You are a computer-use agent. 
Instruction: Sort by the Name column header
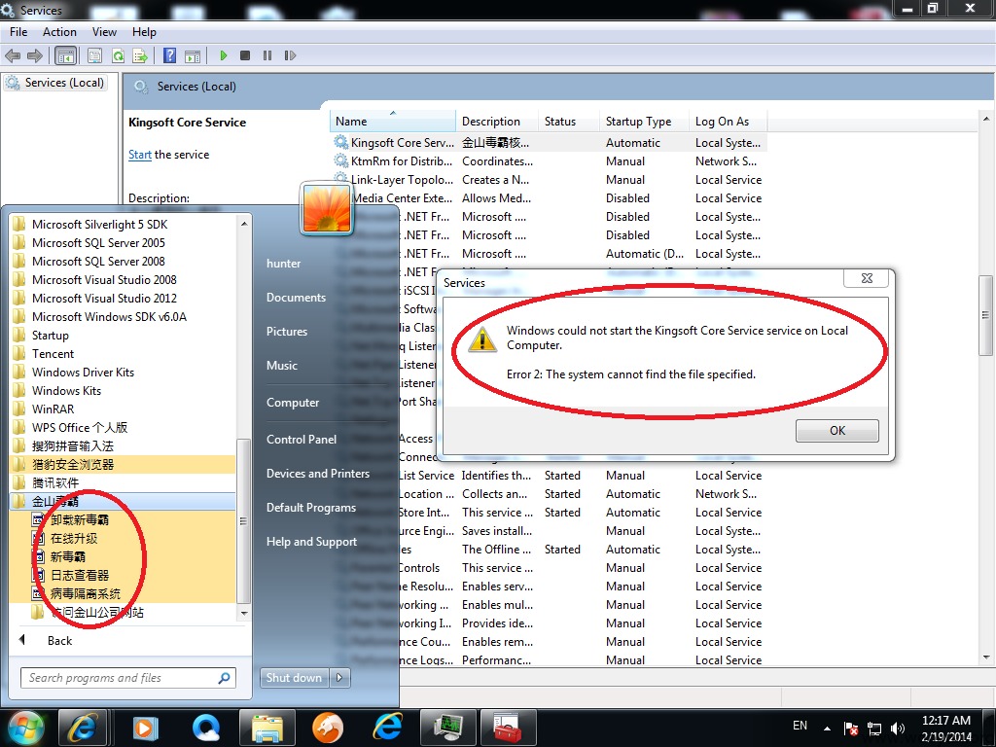[x=393, y=121]
